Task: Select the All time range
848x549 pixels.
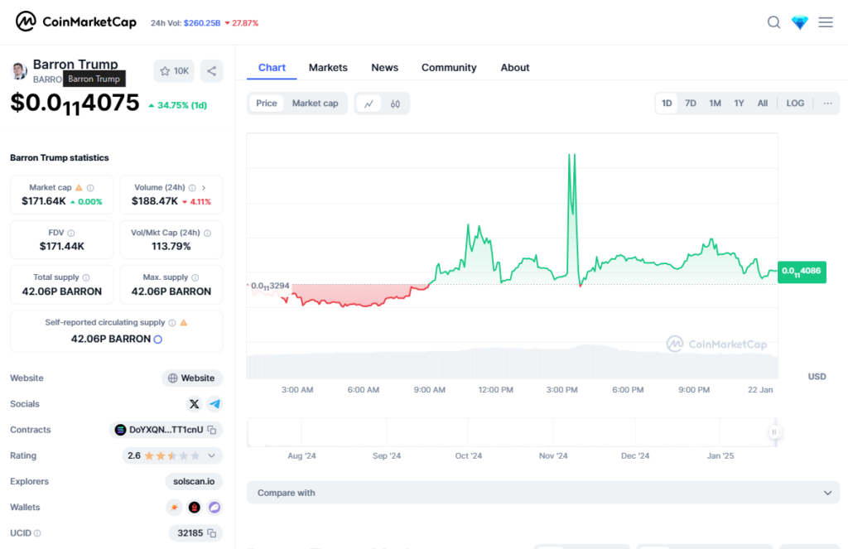Action: [763, 104]
